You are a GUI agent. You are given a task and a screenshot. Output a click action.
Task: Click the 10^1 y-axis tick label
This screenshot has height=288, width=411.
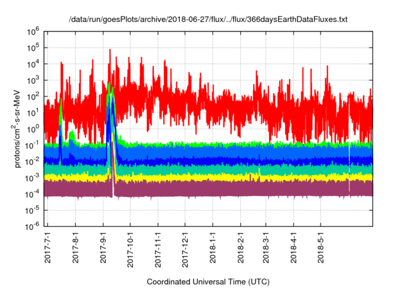pos(33,113)
